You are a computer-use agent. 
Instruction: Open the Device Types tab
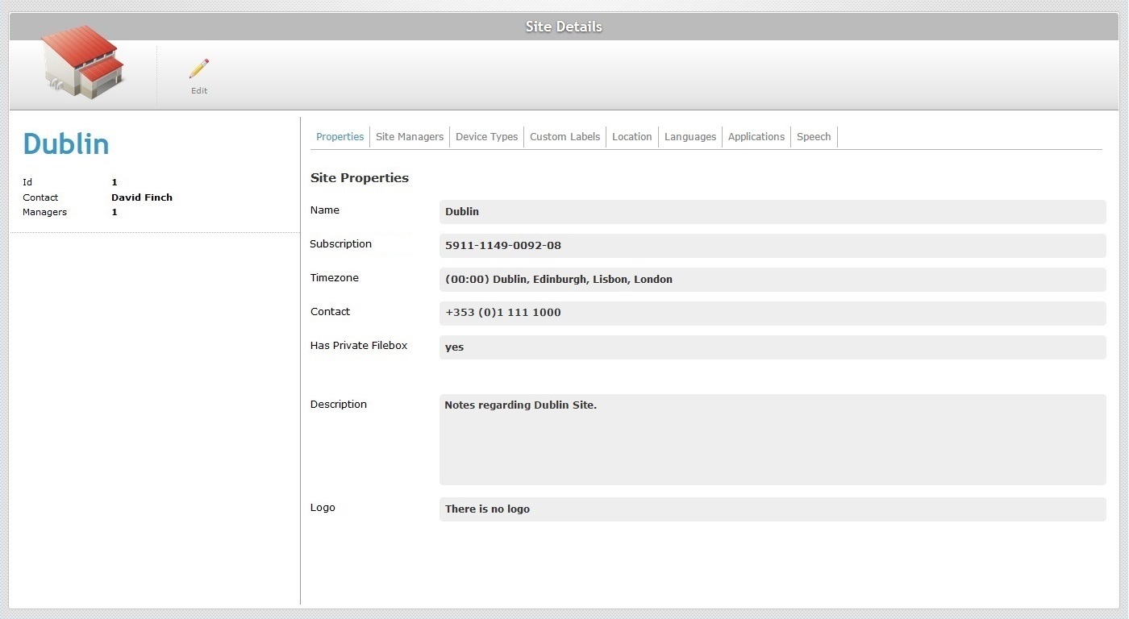(x=486, y=137)
